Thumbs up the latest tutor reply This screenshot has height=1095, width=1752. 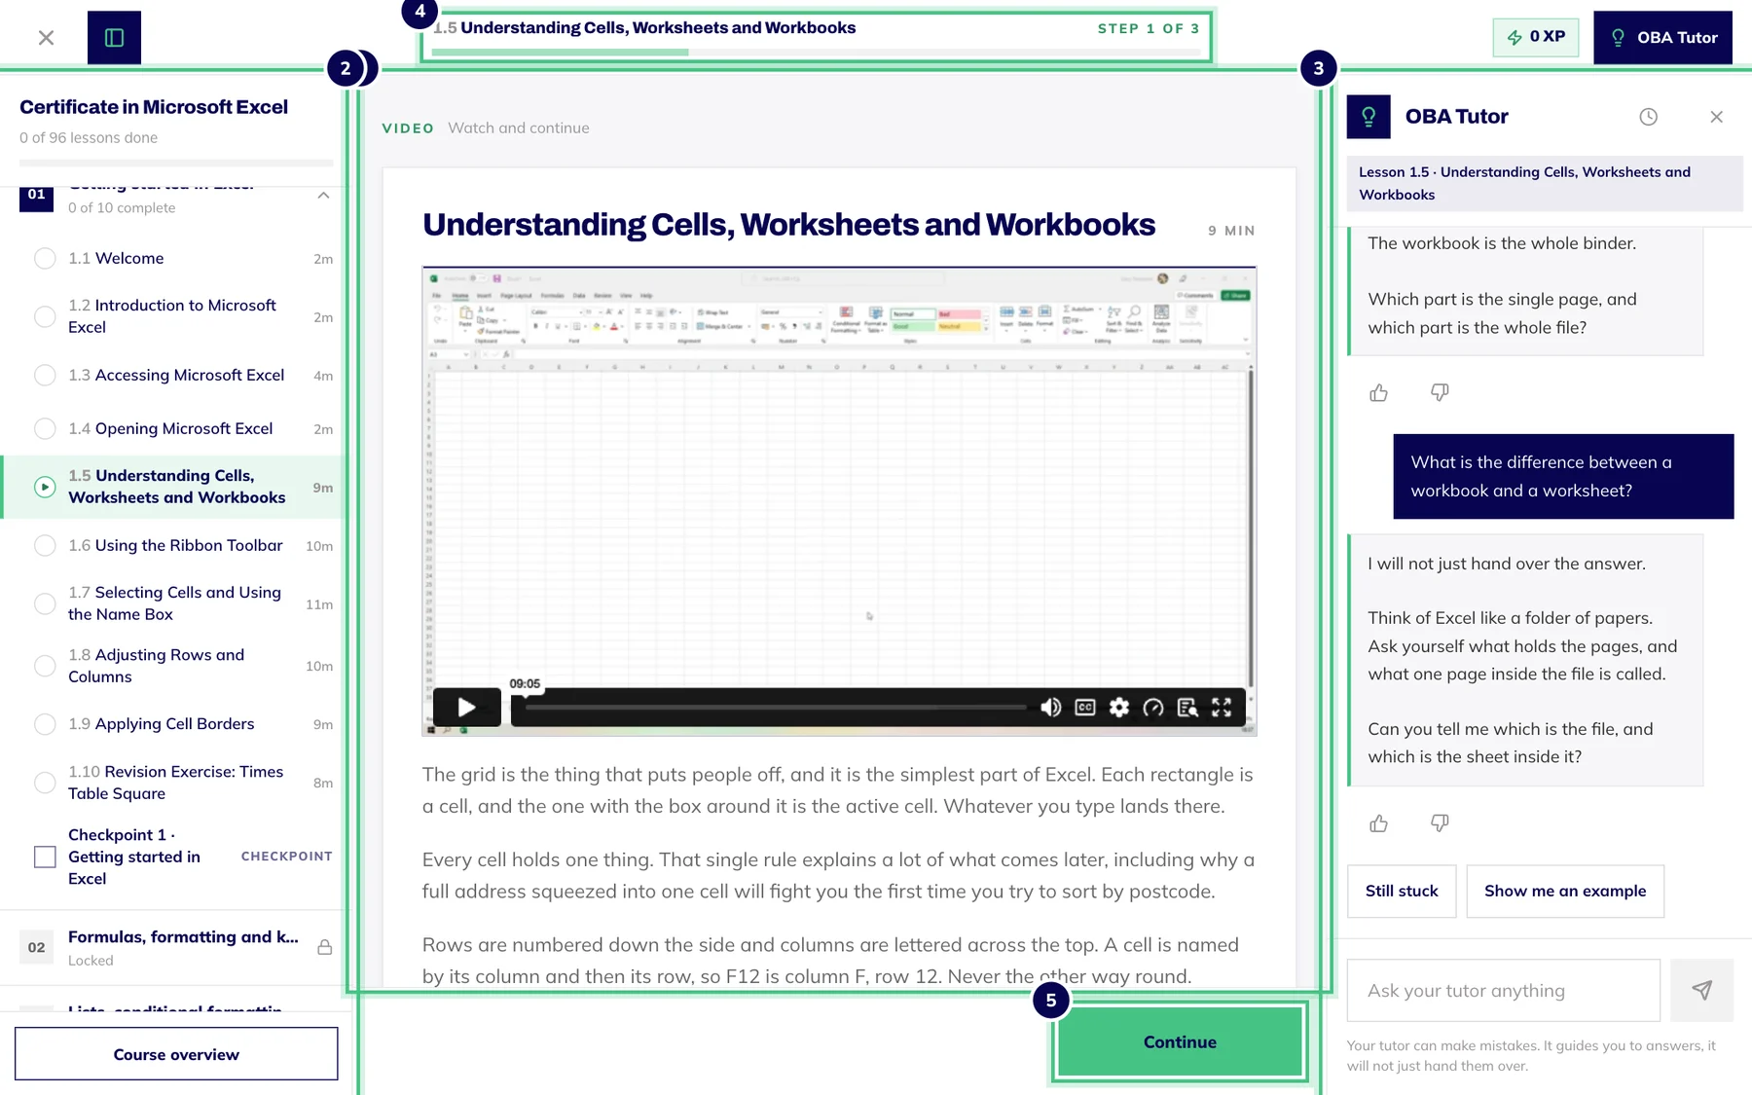pos(1378,823)
